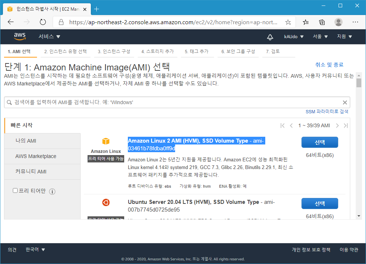Click the 취소 및 종료 link
This screenshot has height=264, width=366.
(x=329, y=65)
